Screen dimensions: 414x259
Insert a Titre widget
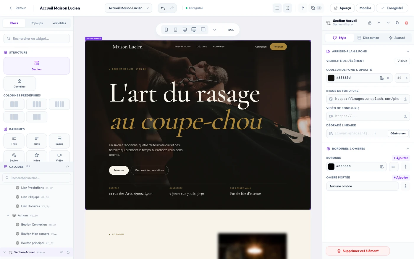pyautogui.click(x=14, y=141)
